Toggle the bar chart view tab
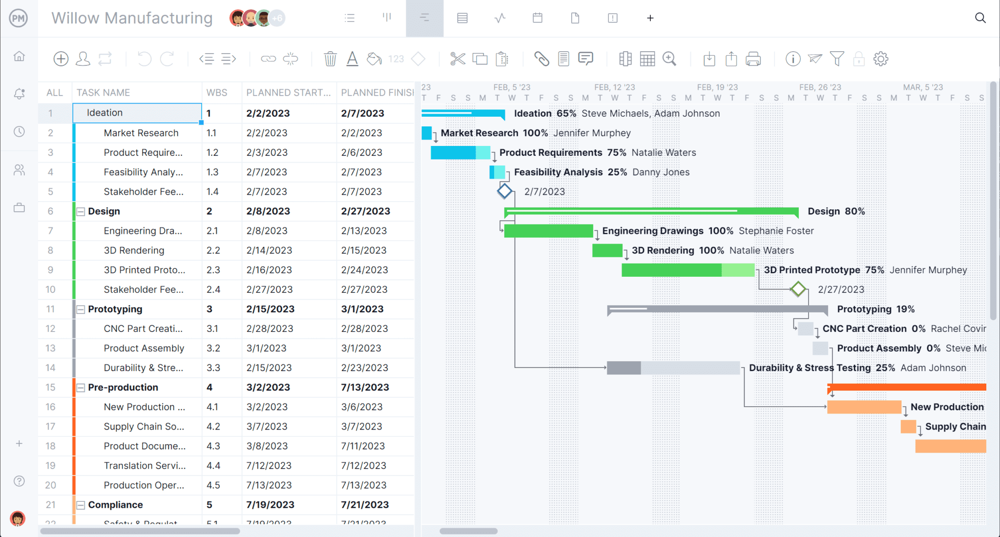Screen dimensions: 1000x537 click(387, 18)
